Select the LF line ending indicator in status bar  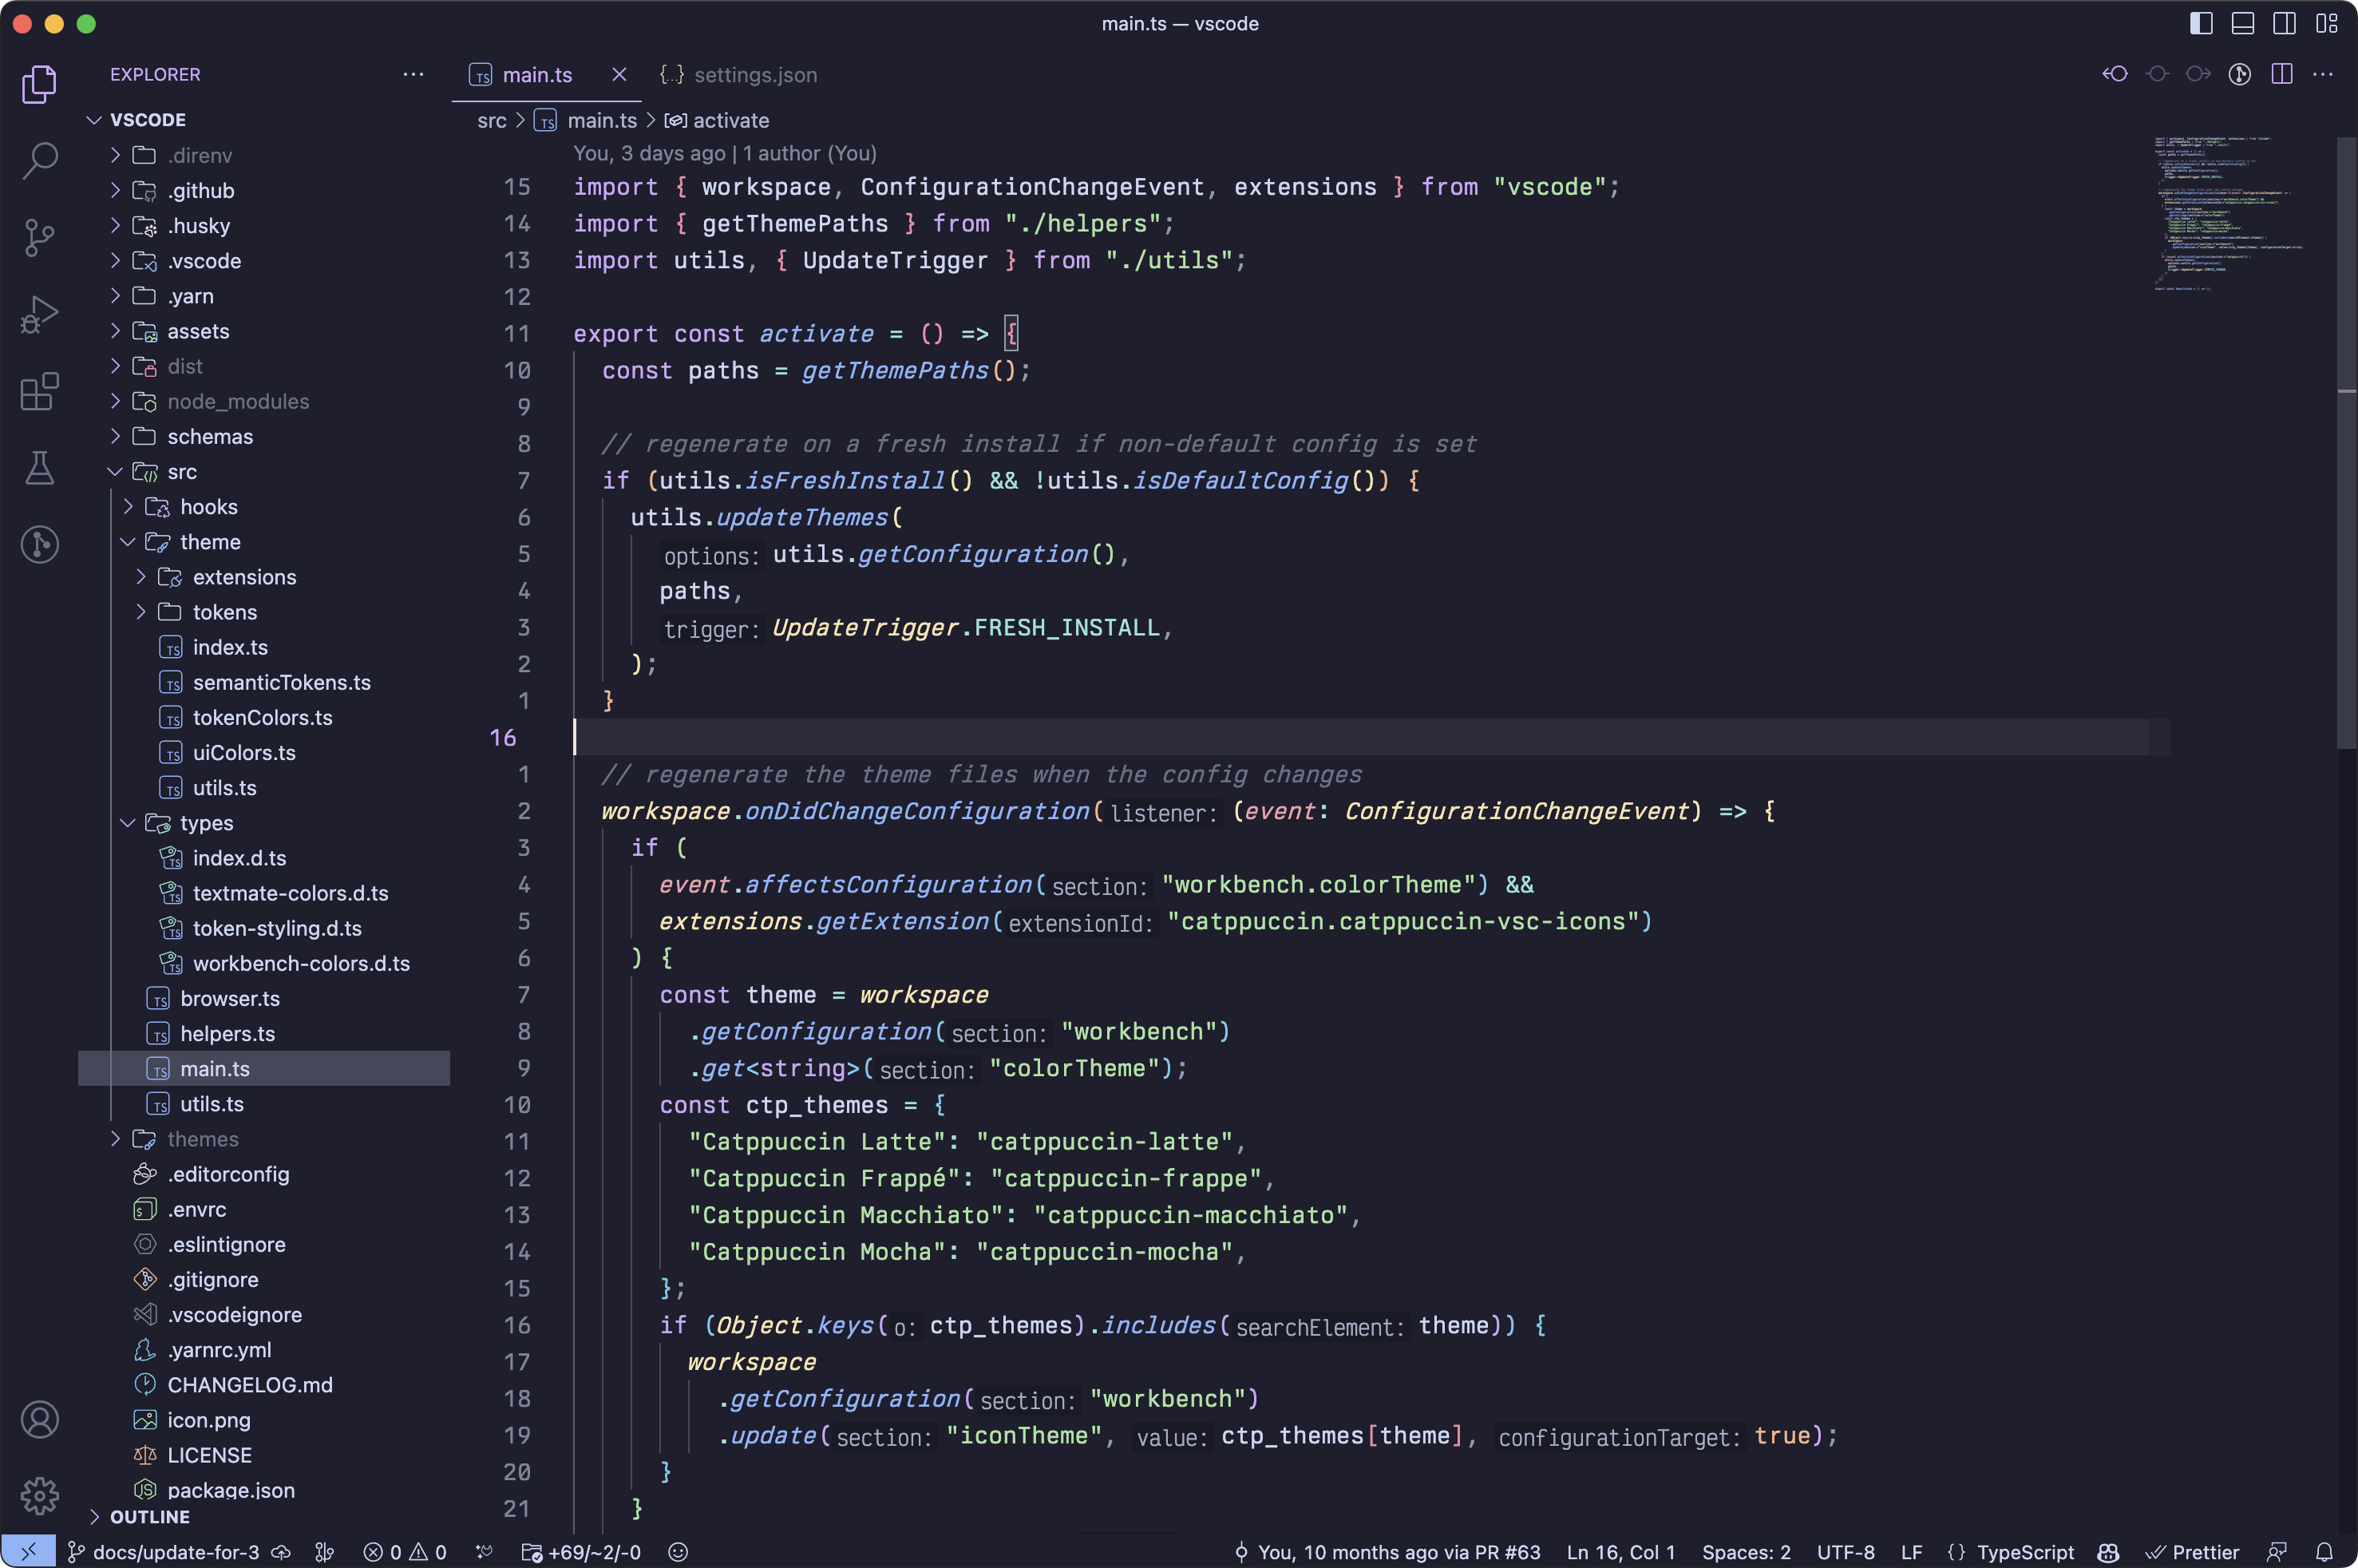[1909, 1550]
